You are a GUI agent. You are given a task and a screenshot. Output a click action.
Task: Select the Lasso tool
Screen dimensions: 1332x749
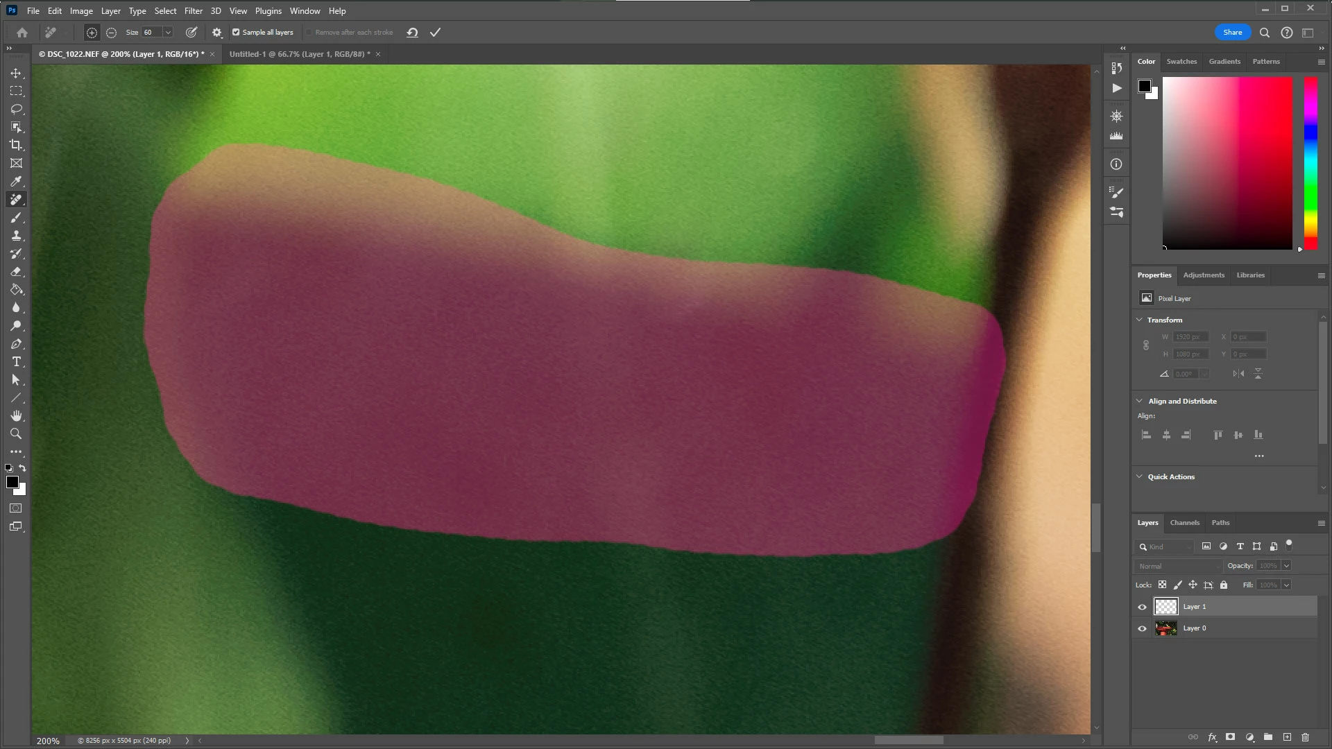16,109
